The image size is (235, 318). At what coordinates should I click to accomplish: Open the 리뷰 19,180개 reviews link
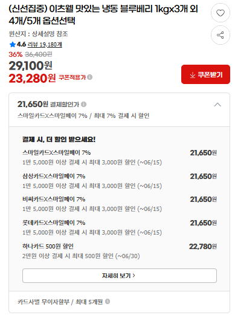(x=45, y=44)
